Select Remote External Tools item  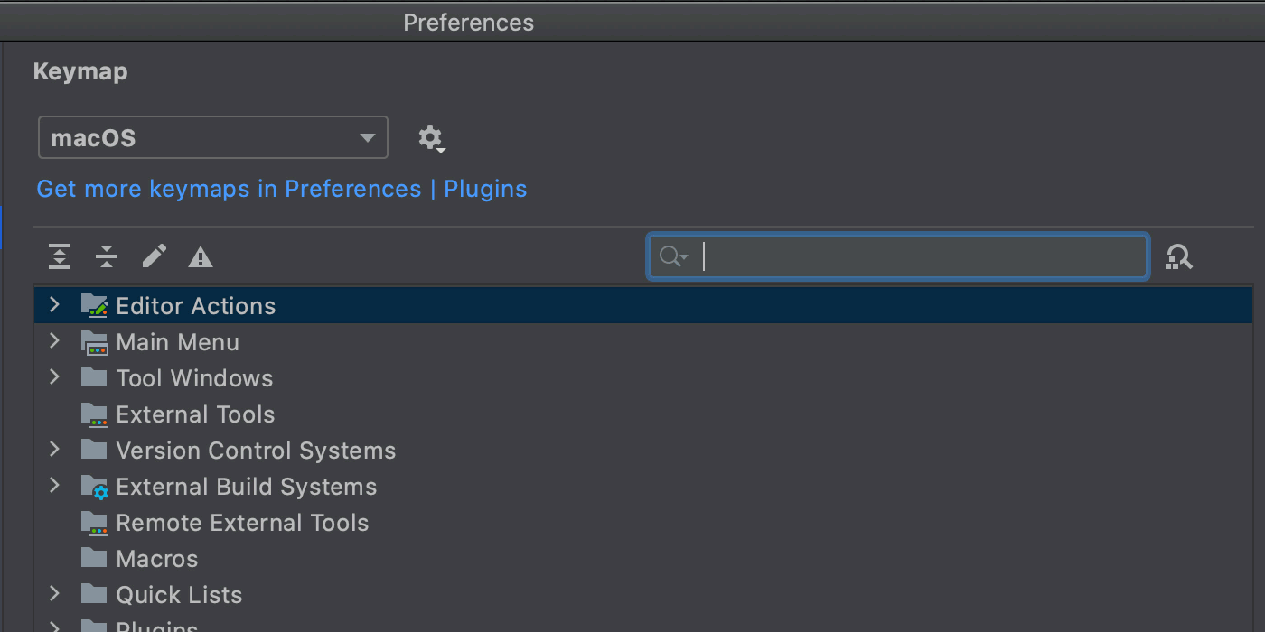point(242,523)
